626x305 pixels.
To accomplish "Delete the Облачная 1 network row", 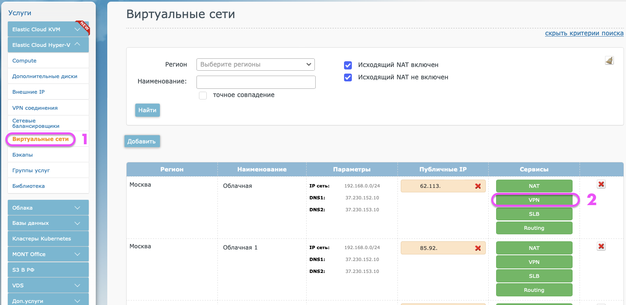I will click(601, 246).
